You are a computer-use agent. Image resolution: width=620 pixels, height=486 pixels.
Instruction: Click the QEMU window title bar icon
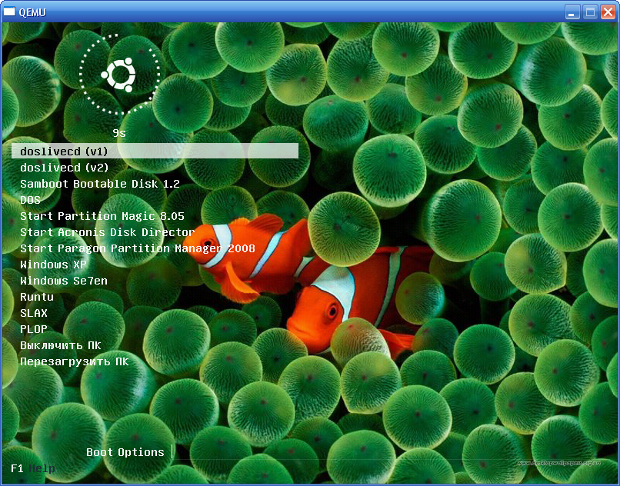tap(9, 12)
